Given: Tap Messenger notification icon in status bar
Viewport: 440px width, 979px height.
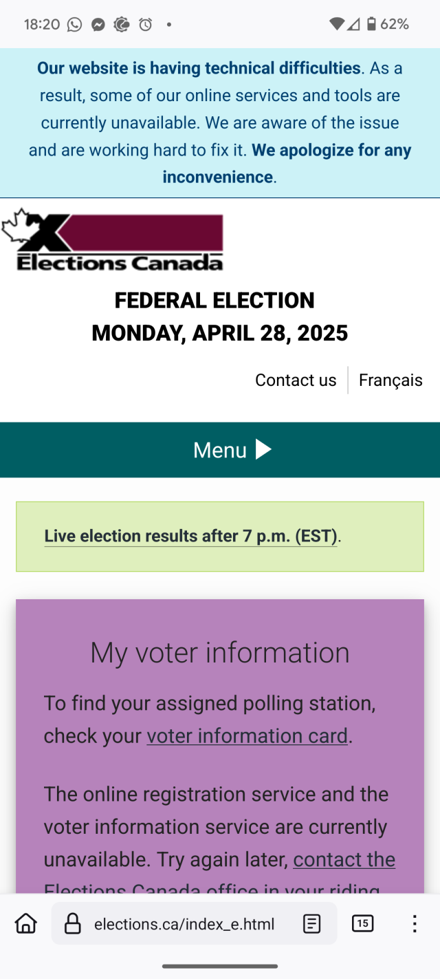Looking at the screenshot, I should point(98,25).
